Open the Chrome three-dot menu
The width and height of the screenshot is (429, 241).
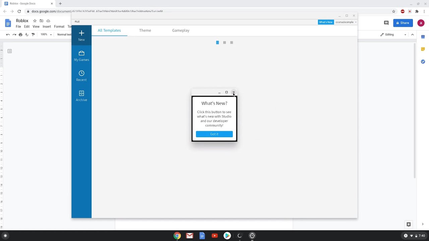(x=424, y=11)
